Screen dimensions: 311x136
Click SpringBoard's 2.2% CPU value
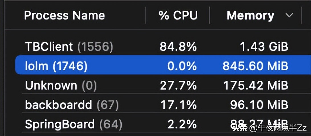[x=182, y=124]
